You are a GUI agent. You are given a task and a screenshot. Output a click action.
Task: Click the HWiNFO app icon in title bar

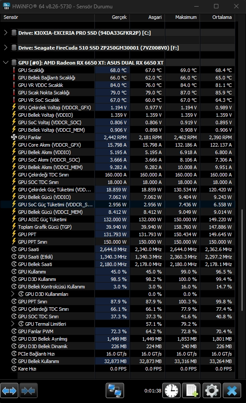pos(6,6)
